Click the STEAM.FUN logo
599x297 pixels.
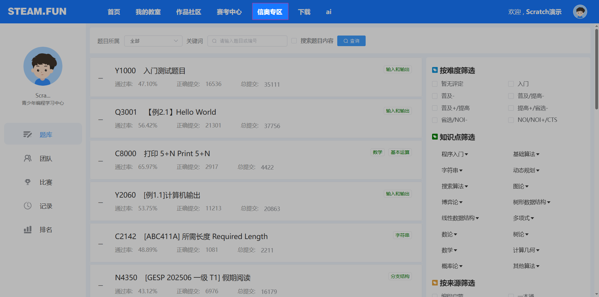click(37, 12)
